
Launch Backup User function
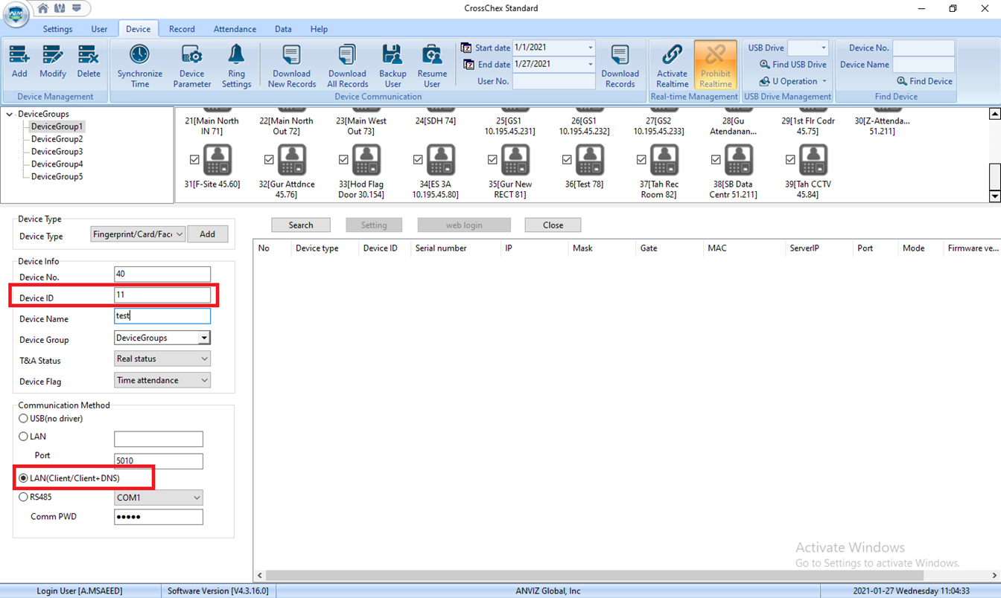393,65
